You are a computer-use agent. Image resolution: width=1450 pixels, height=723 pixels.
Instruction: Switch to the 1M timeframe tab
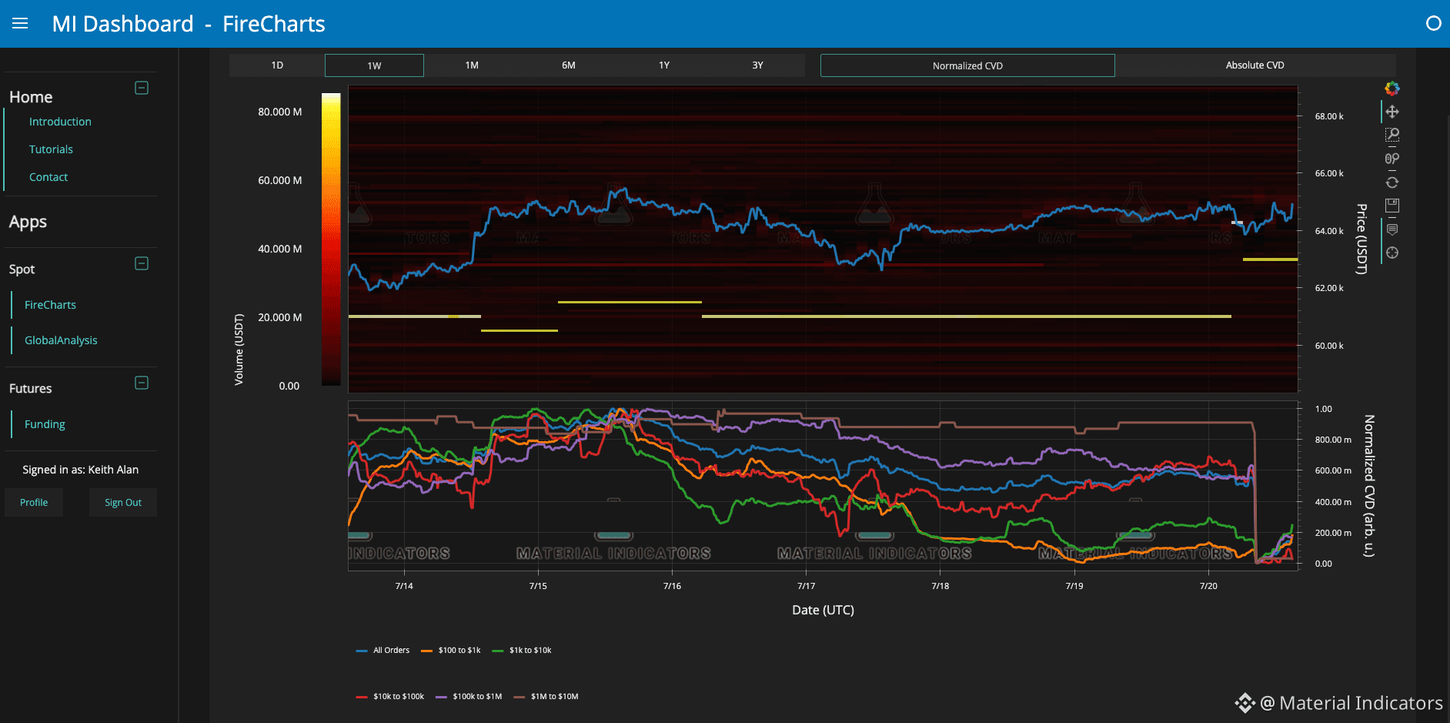[x=472, y=65]
